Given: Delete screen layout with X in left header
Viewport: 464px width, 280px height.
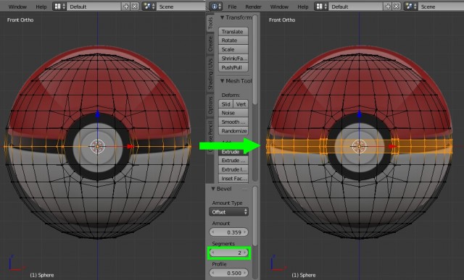Looking at the screenshot, I should 134,7.
